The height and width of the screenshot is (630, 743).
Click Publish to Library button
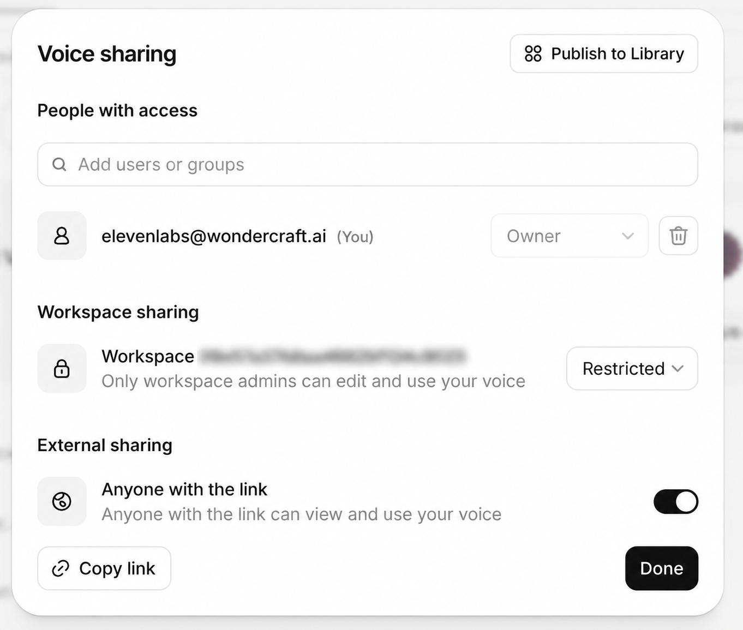pos(604,53)
